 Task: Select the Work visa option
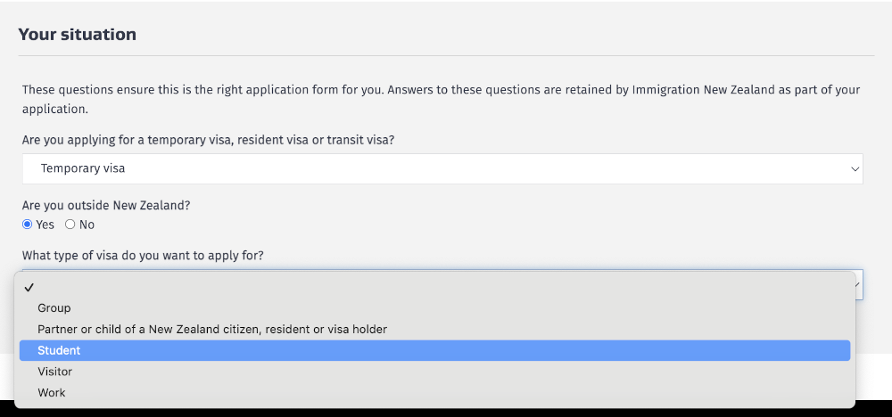pyautogui.click(x=52, y=393)
